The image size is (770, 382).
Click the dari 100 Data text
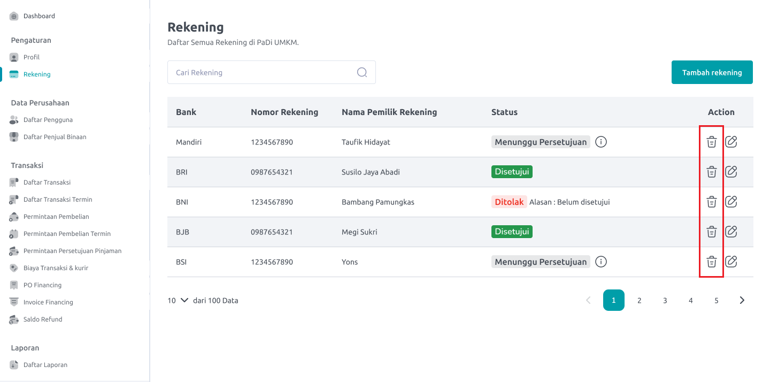[x=215, y=301]
